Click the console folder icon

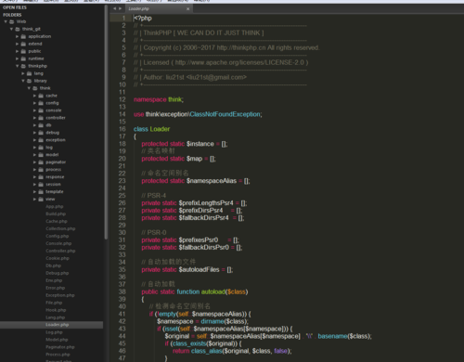[x=41, y=110]
